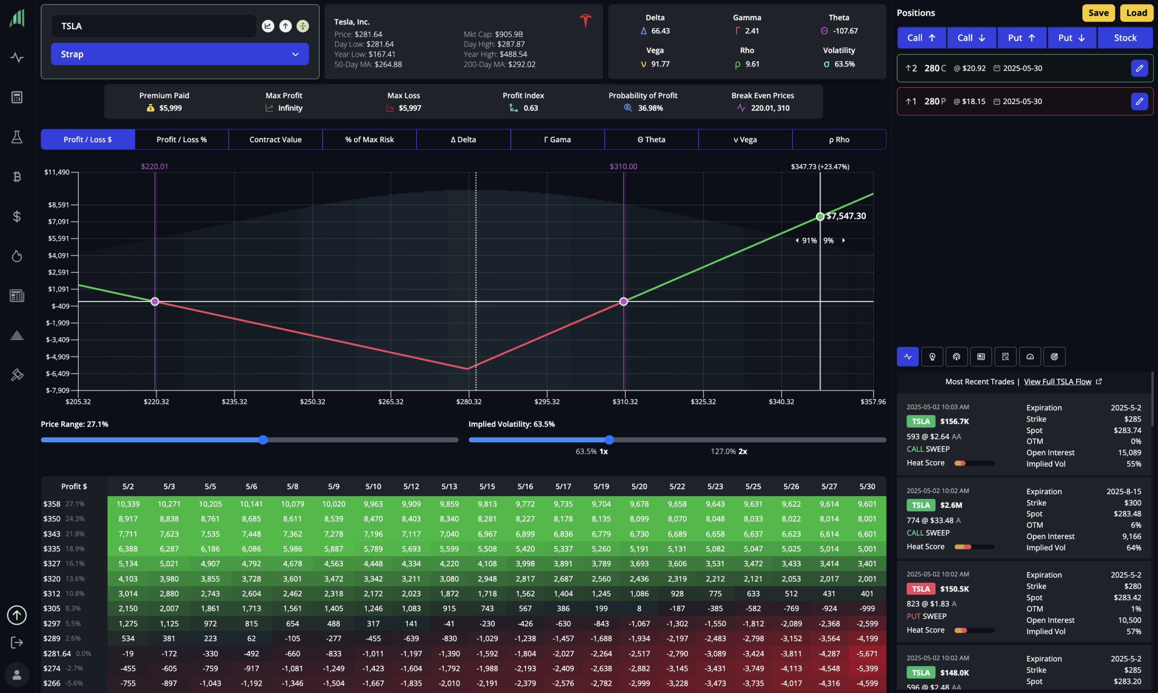The image size is (1158, 693).
Task: Toggle the yellow split-arrows icon near ticker
Action: click(303, 26)
